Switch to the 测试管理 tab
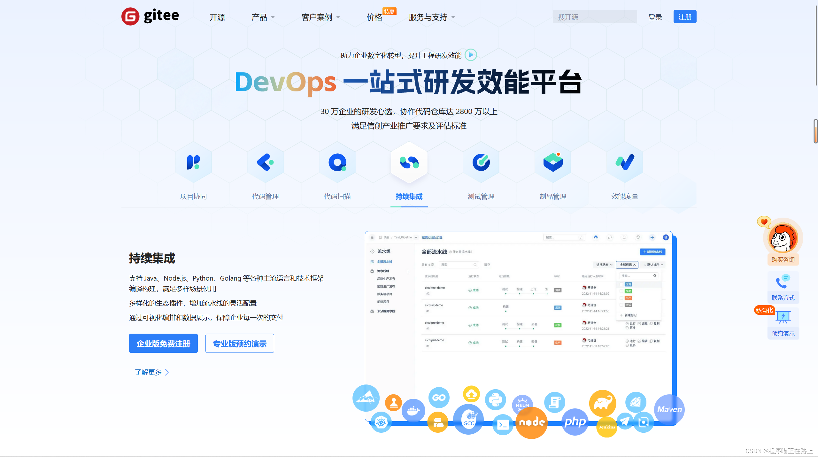The width and height of the screenshot is (818, 457). click(481, 197)
